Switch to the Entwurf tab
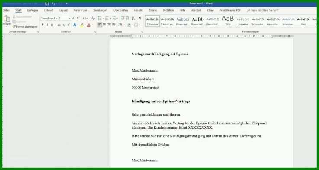 [x=48, y=10]
